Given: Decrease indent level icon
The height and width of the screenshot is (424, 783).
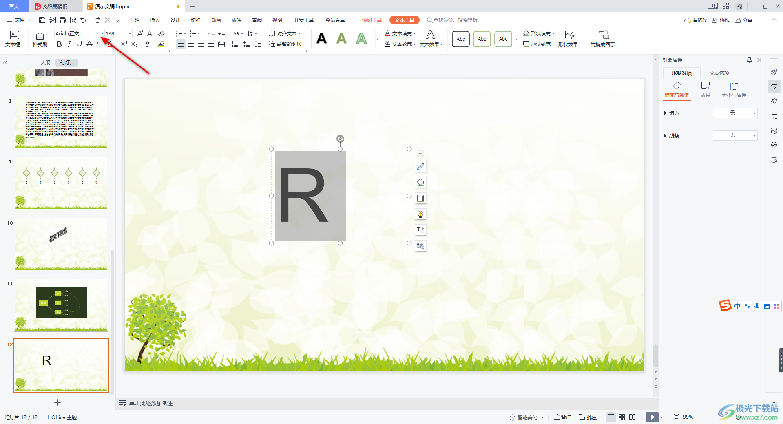Looking at the screenshot, I should (211, 33).
